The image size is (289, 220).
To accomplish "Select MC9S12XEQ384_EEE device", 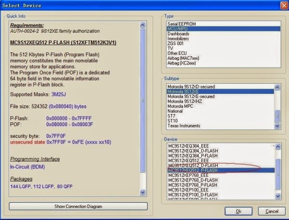I will point(221,146).
